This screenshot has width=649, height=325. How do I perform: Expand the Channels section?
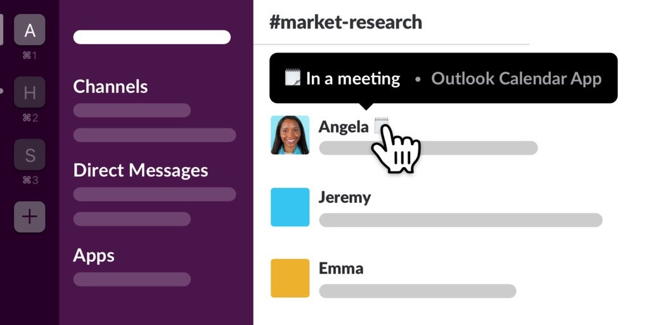tap(110, 87)
